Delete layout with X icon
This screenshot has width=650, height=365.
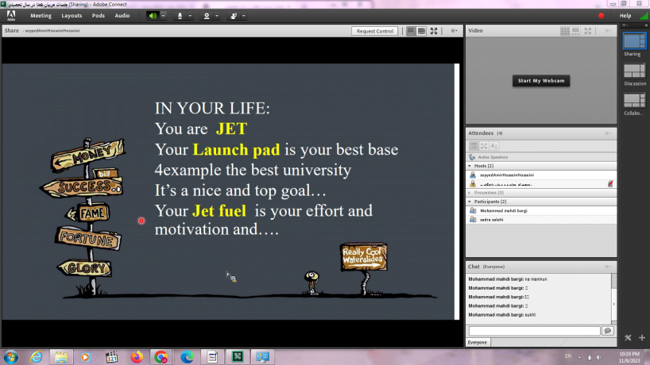628,338
